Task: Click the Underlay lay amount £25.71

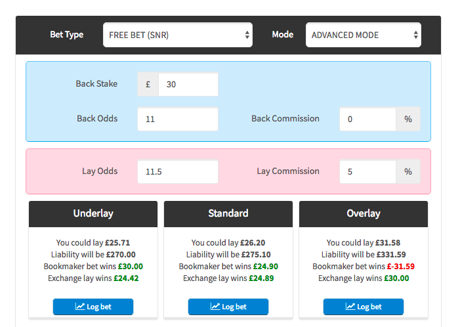Action: (117, 243)
